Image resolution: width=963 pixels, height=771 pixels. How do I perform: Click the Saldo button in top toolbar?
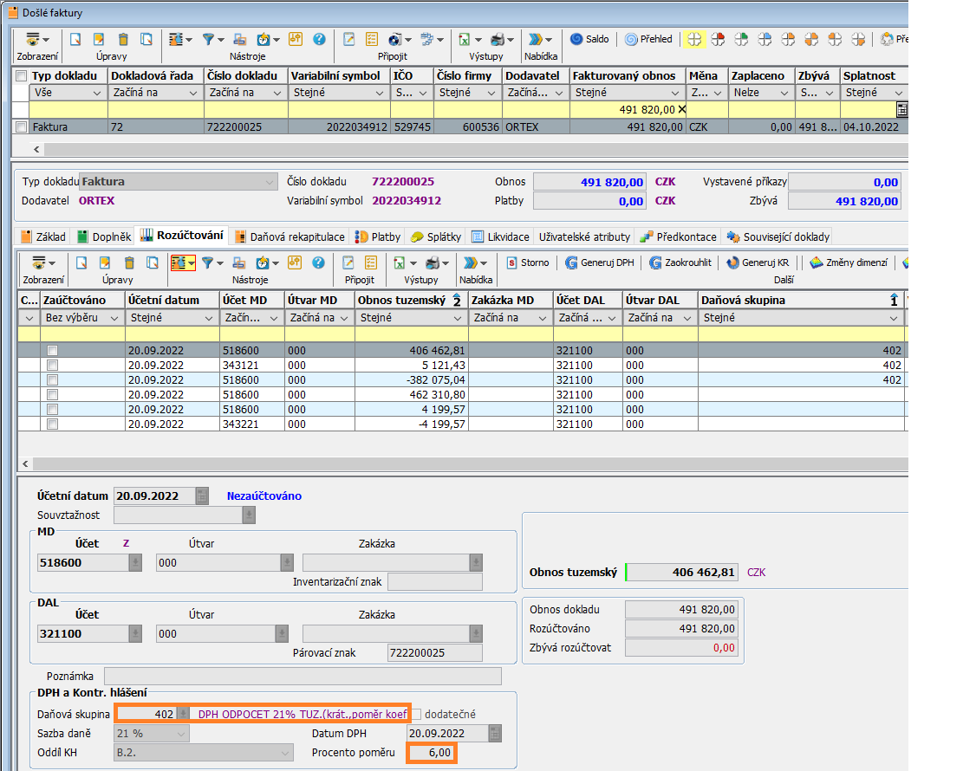pos(589,39)
